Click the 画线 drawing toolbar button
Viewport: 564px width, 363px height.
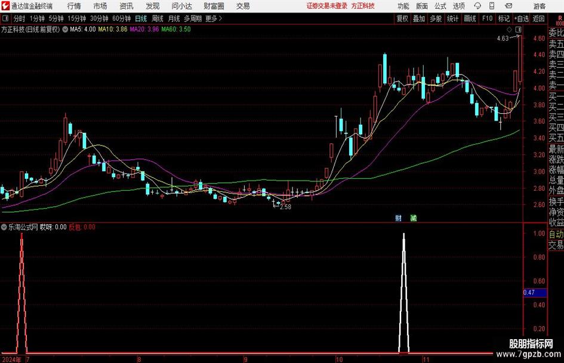pos(470,18)
